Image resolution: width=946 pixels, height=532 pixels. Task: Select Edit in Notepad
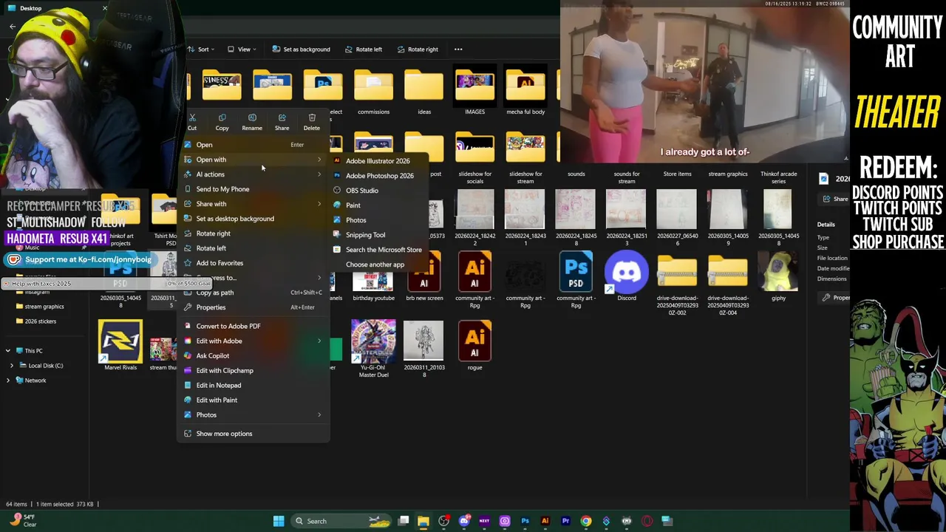click(x=253, y=385)
